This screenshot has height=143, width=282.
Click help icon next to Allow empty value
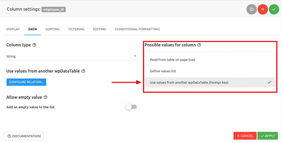(46, 97)
